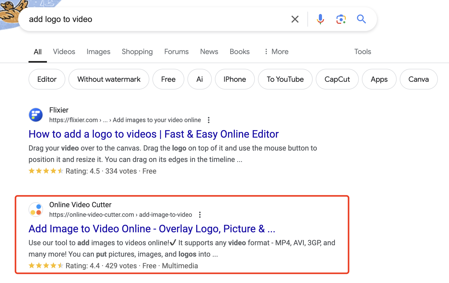Switch to the Images tab
The height and width of the screenshot is (283, 449).
coord(99,52)
